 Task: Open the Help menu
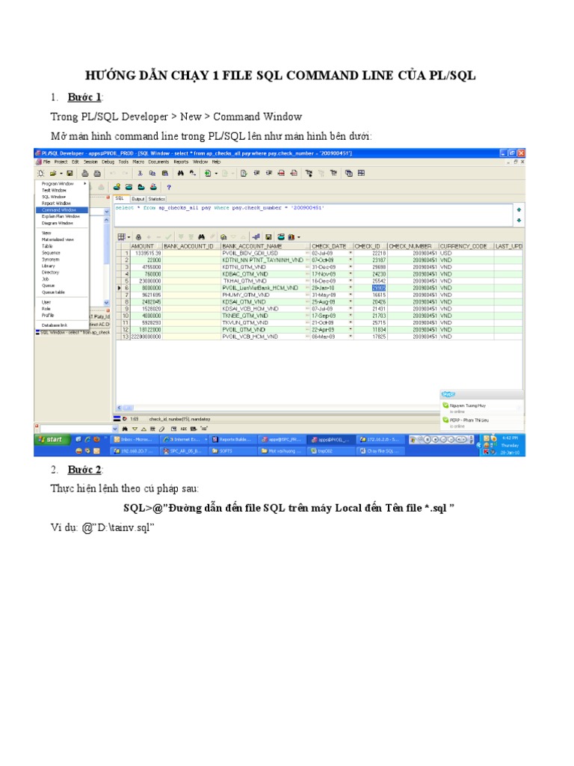(216, 162)
